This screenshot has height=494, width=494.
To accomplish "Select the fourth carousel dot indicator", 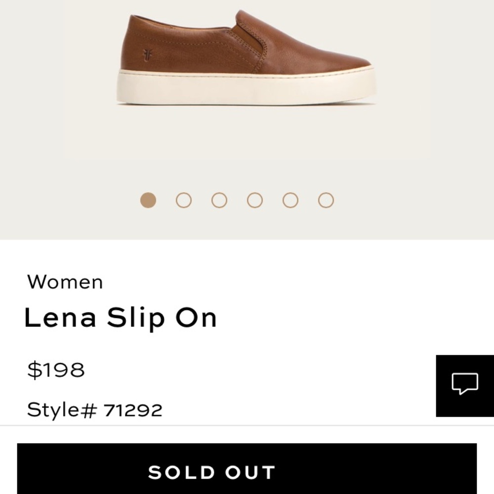I will (254, 200).
